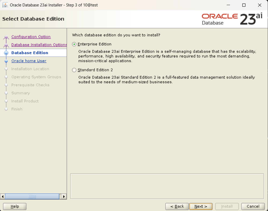Click the disabled Install button
Viewport: 268px width, 211px height.
[227, 206]
